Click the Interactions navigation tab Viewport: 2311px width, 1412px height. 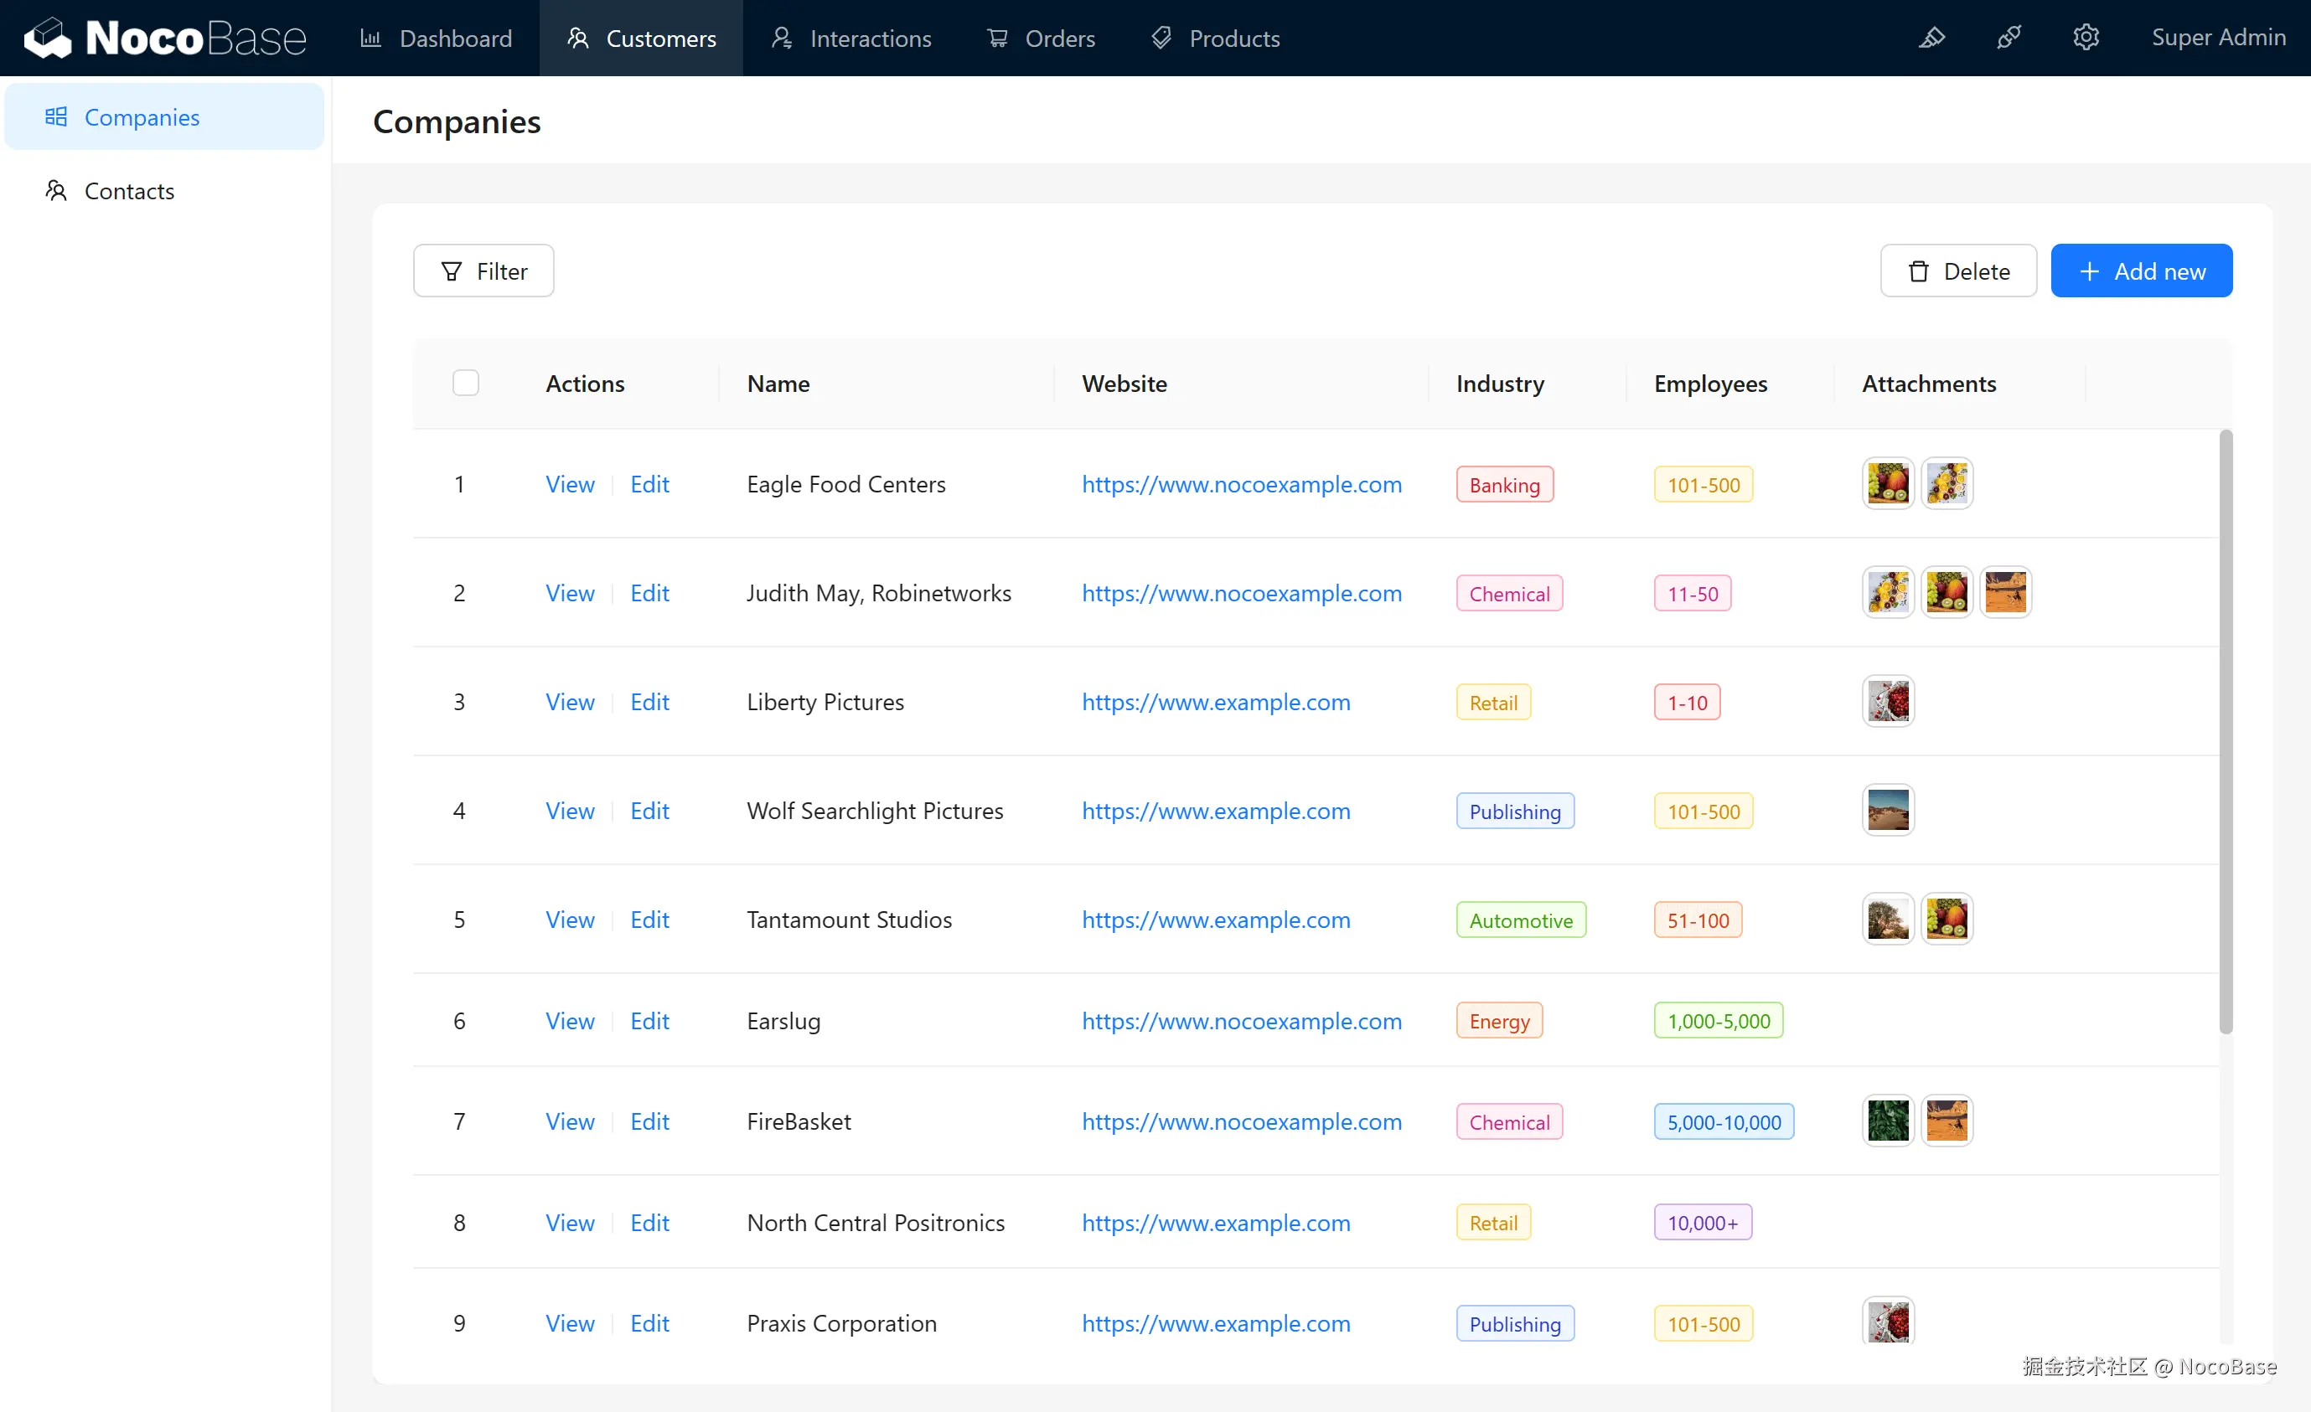coord(850,39)
